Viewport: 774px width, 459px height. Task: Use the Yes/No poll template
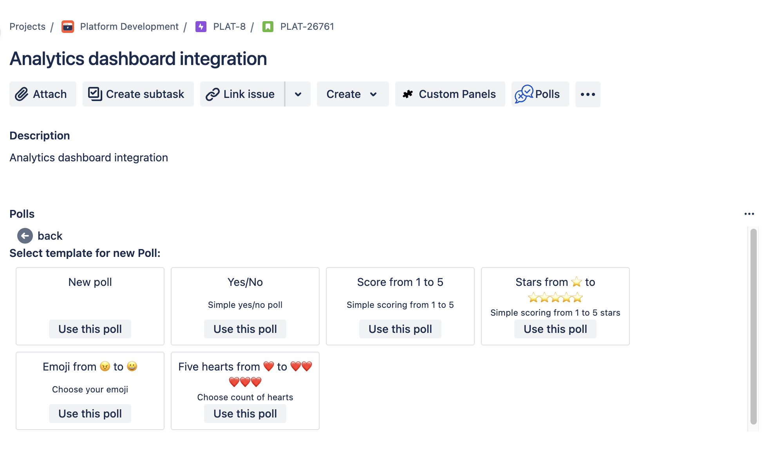tap(245, 329)
